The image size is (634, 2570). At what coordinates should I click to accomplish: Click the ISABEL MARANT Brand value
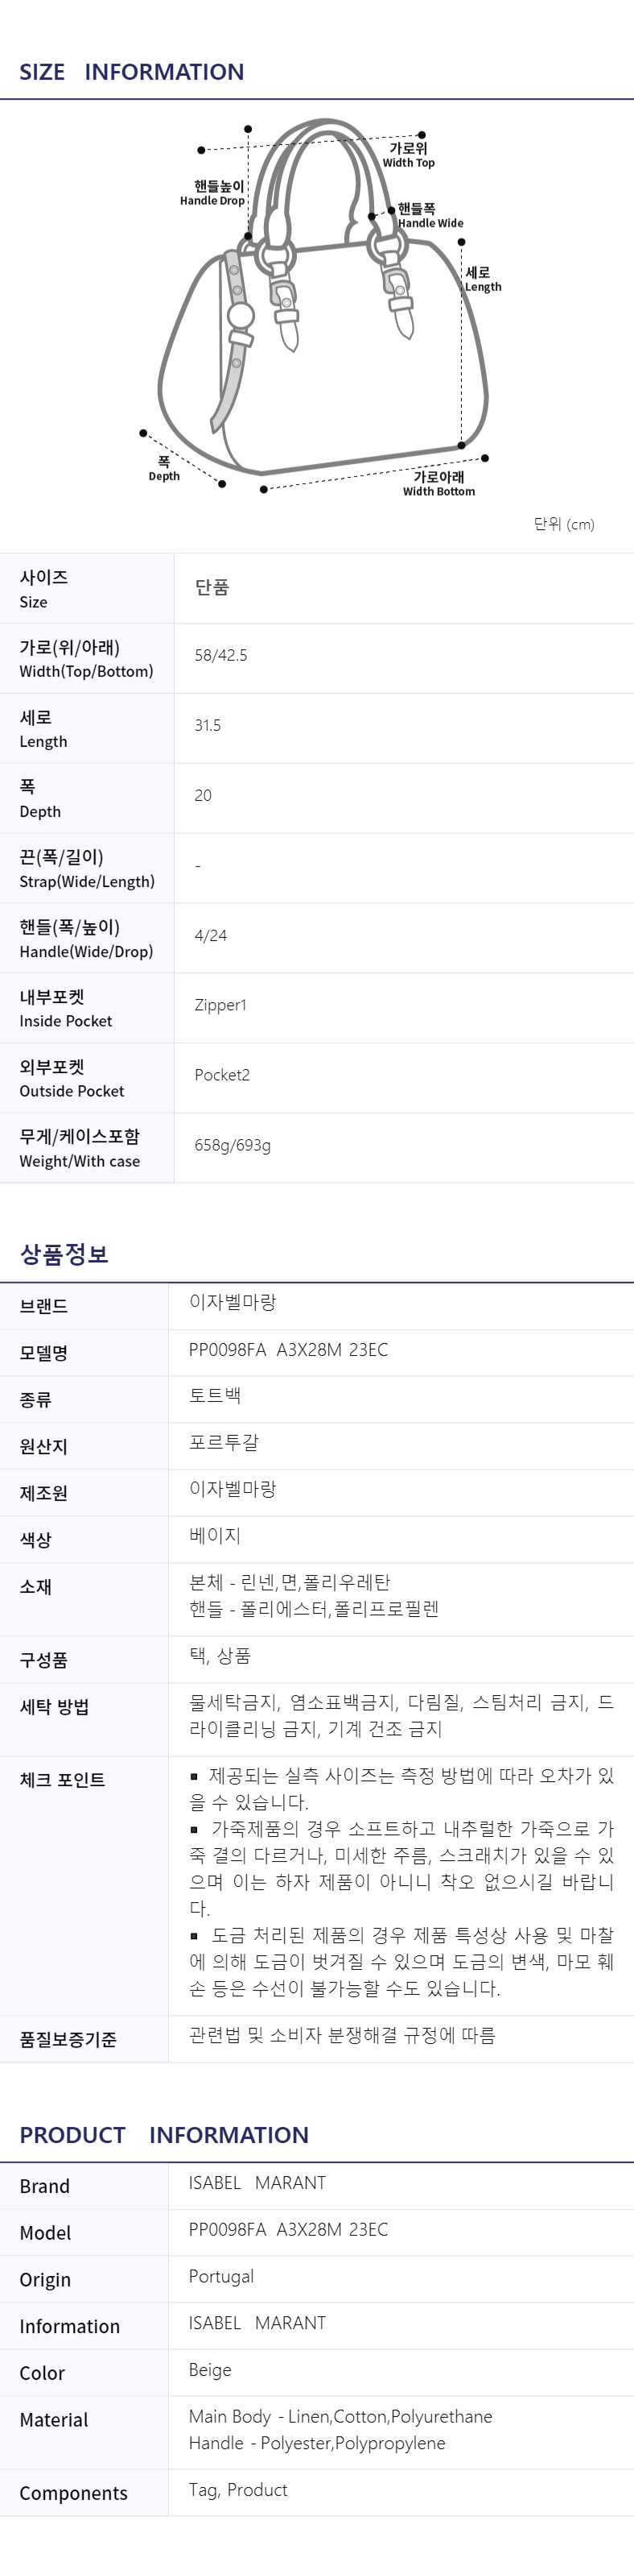[x=257, y=2183]
